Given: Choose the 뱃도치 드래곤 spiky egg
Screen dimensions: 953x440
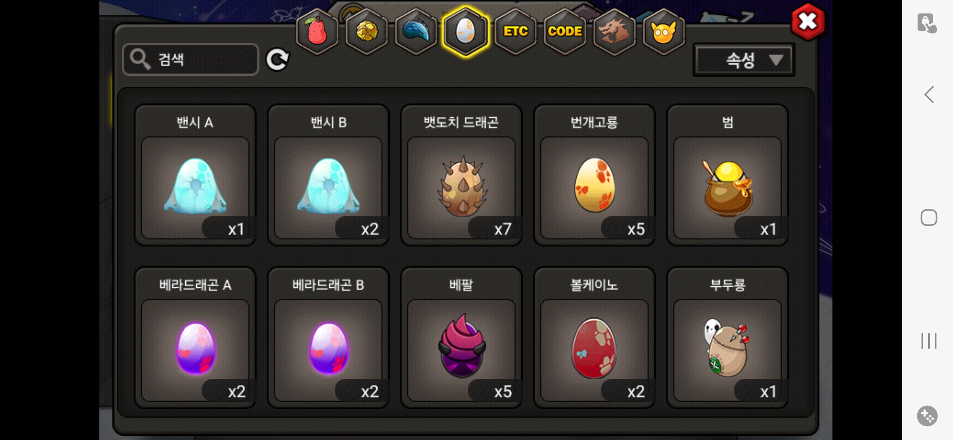Looking at the screenshot, I should pos(461,175).
